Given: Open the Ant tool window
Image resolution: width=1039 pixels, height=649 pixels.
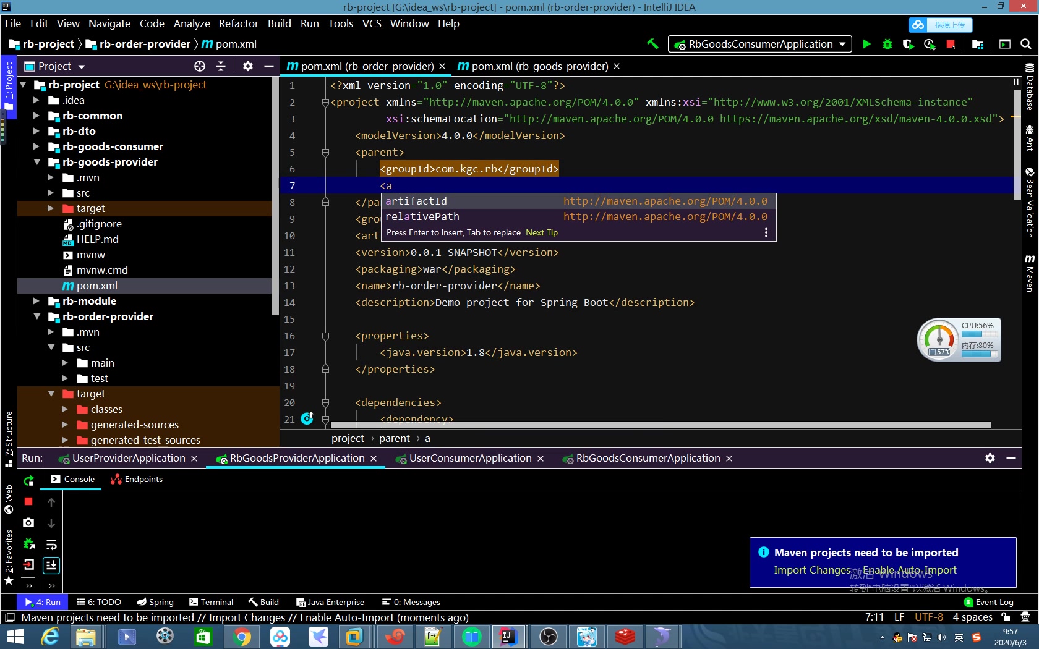Looking at the screenshot, I should [1030, 138].
